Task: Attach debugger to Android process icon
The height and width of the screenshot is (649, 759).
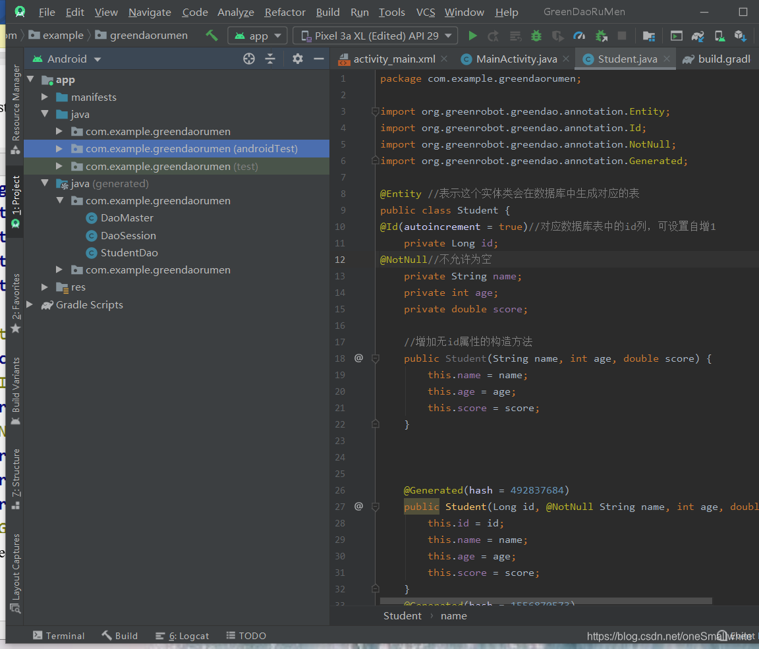Action: 601,36
